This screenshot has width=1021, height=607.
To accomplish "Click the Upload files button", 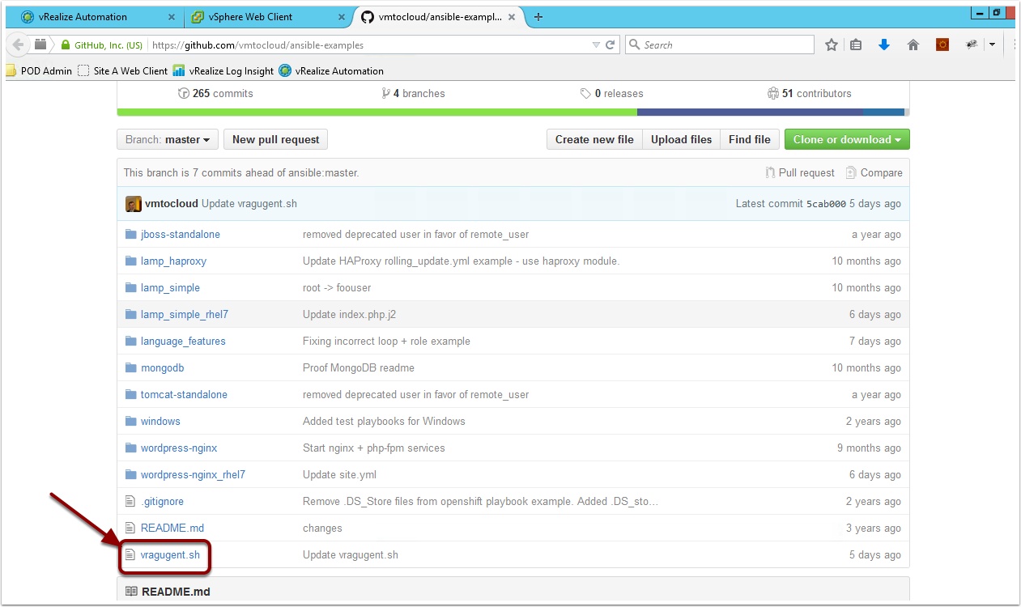I will pyautogui.click(x=682, y=140).
